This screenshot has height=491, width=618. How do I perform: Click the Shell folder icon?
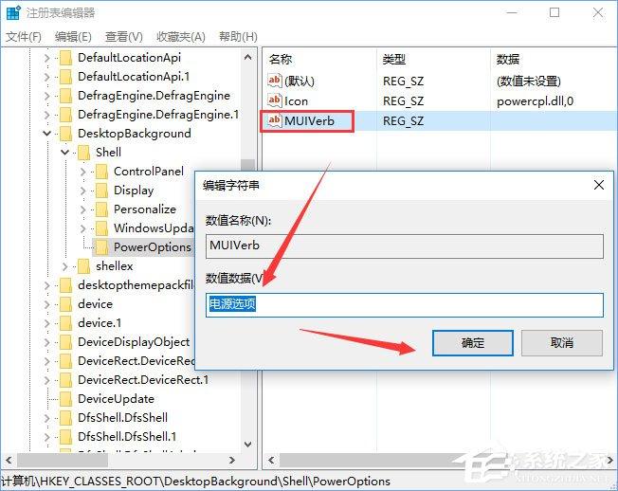[84, 153]
